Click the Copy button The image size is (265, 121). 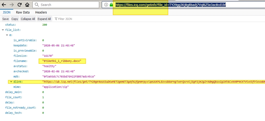tap(15, 19)
